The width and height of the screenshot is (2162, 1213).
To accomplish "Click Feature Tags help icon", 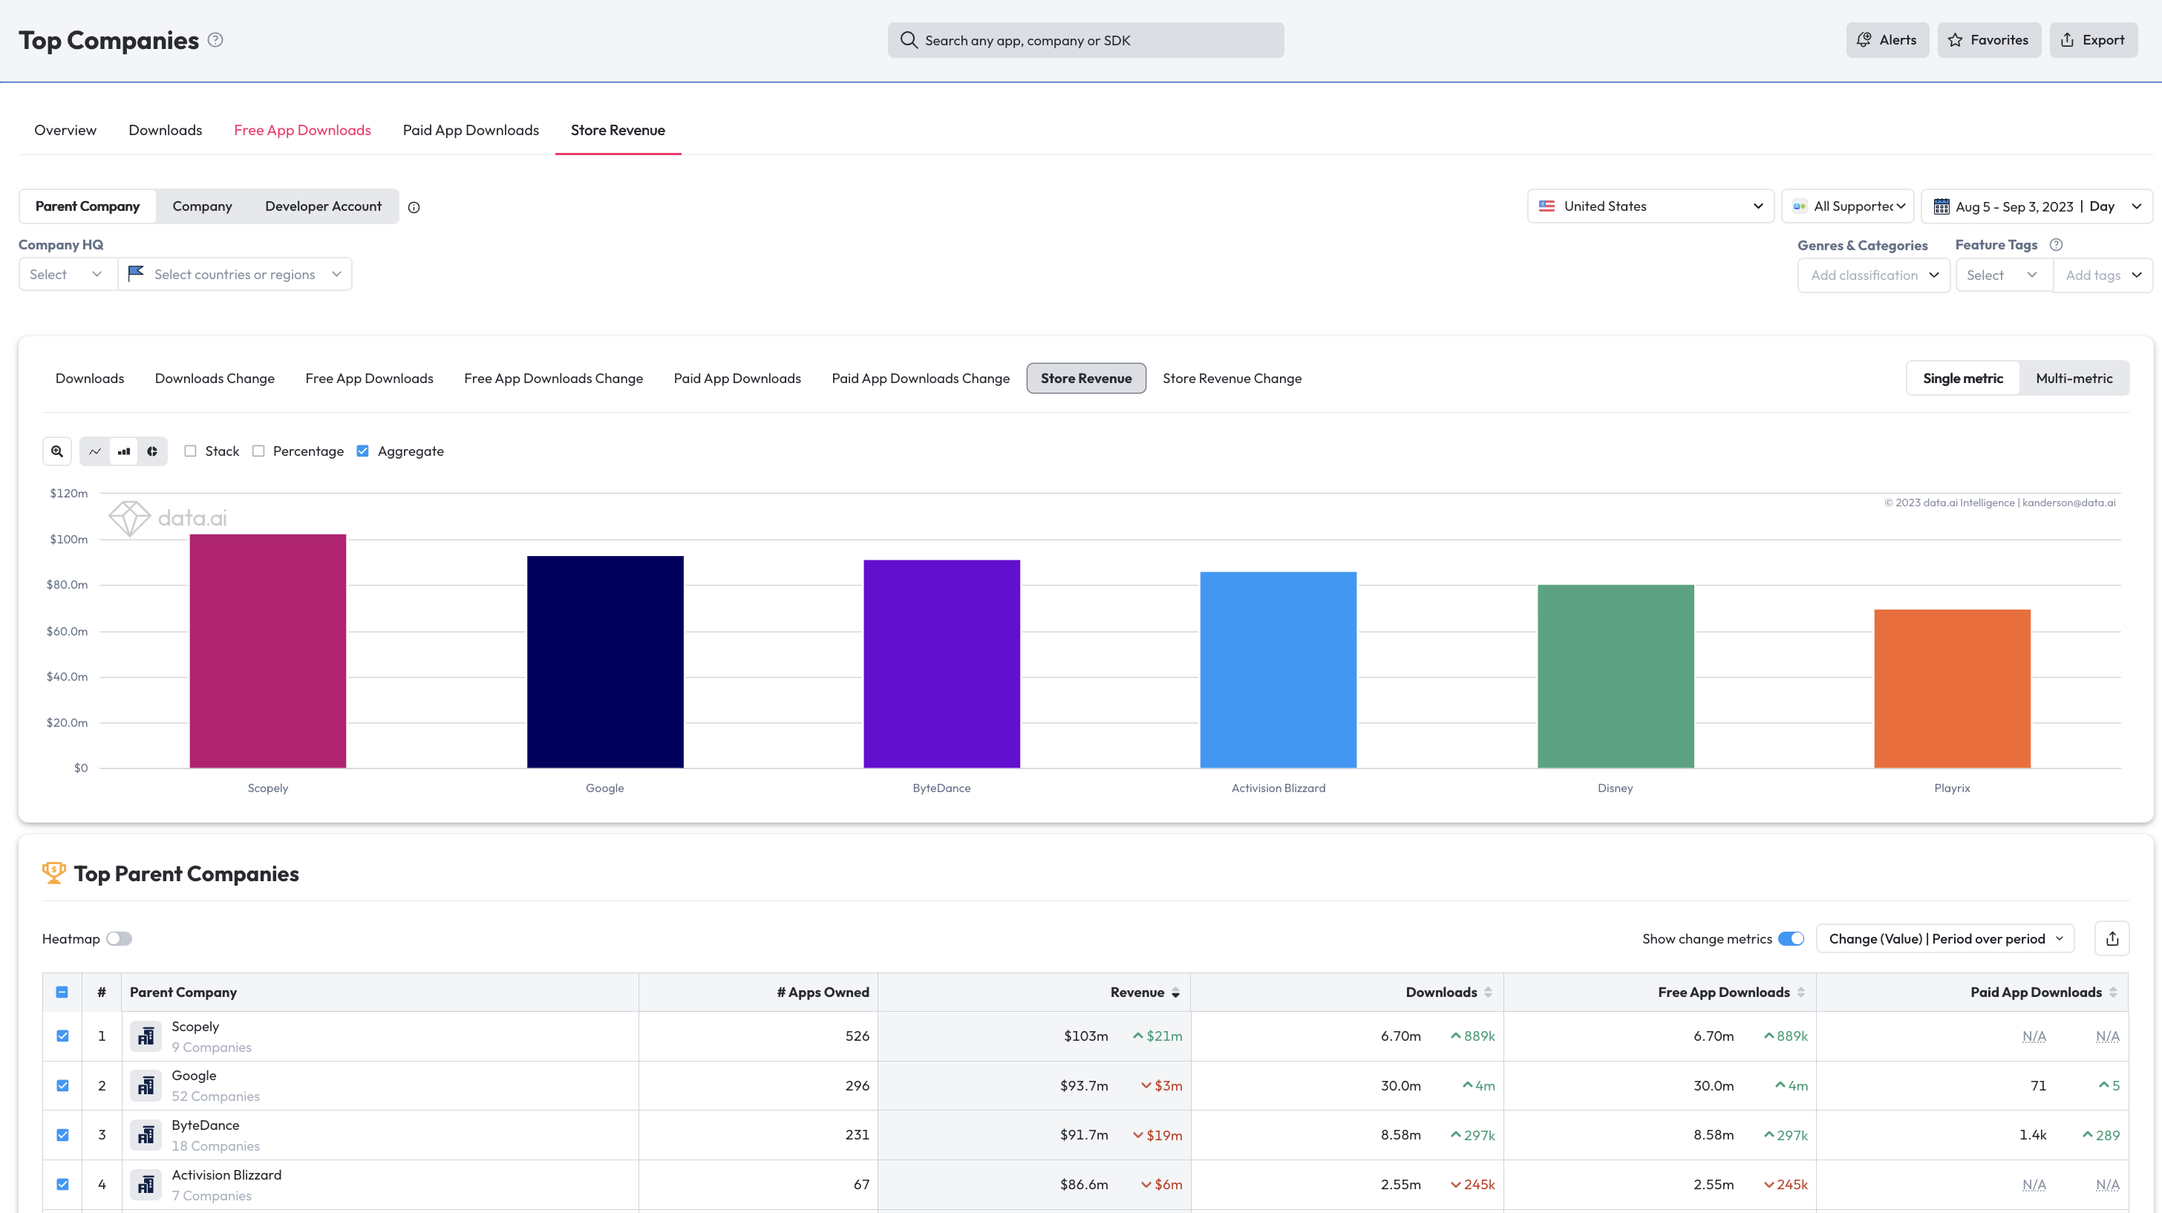I will (2055, 244).
